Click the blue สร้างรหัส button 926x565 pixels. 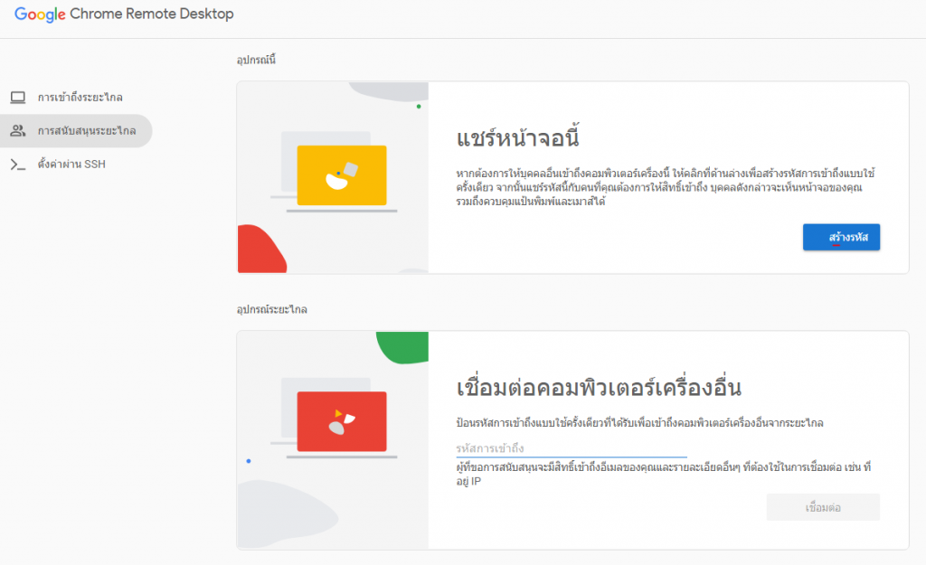841,237
